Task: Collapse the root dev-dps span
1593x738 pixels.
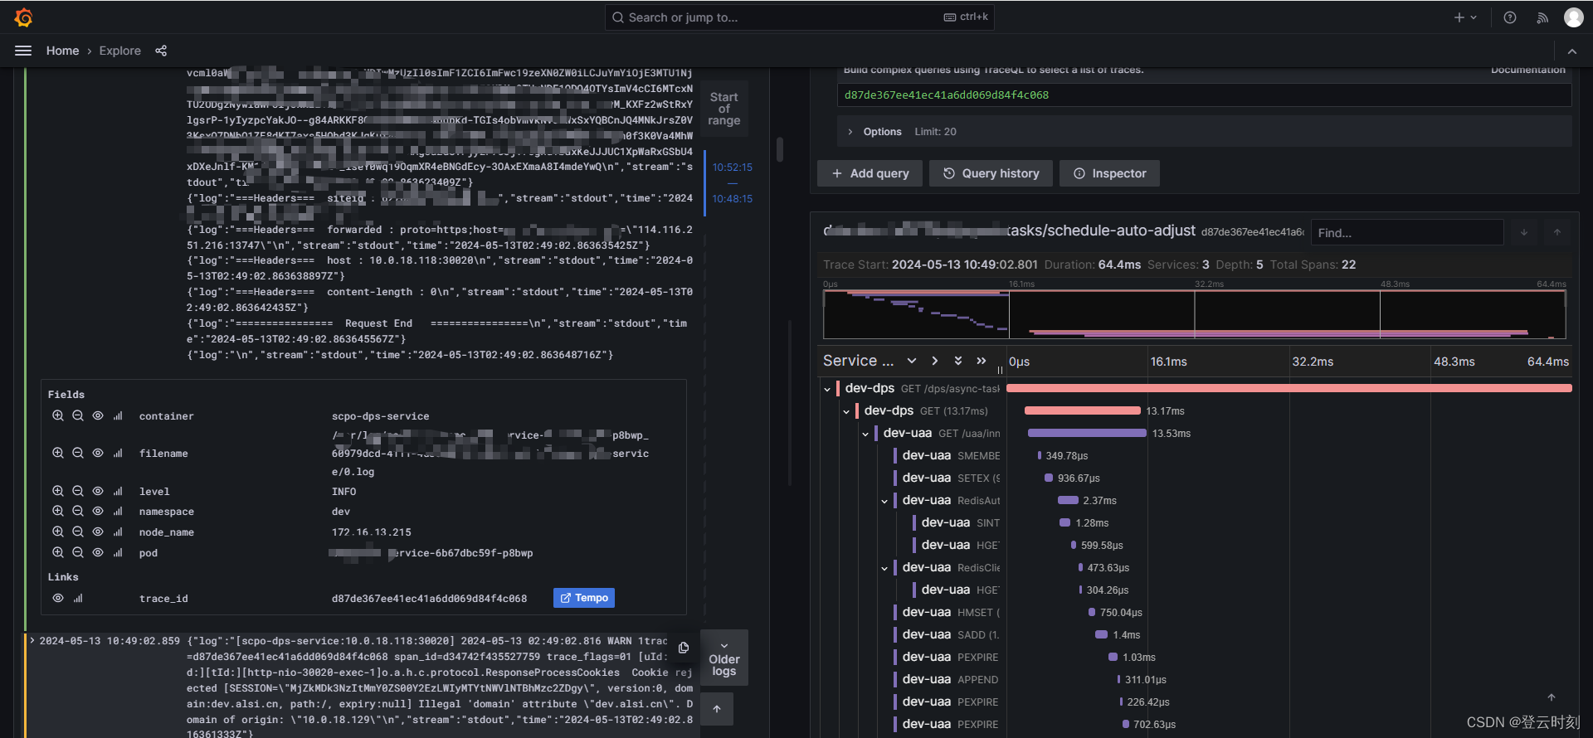Action: tap(827, 389)
